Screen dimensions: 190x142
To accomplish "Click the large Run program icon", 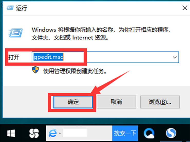I will [x=15, y=33].
